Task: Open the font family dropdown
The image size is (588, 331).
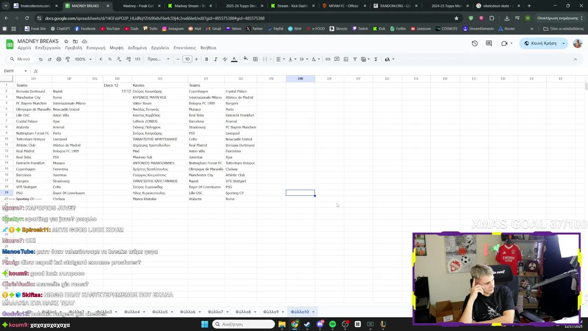Action: coord(158,59)
